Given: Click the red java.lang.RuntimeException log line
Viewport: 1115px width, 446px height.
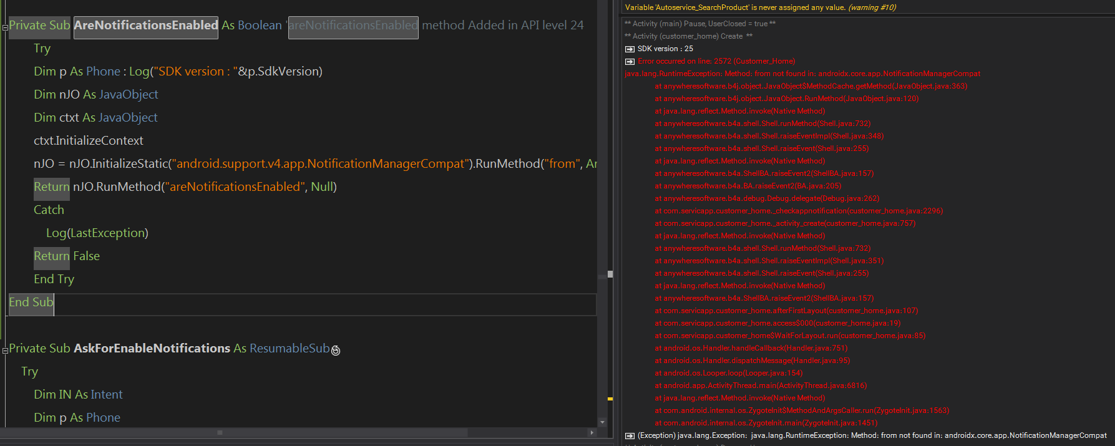Looking at the screenshot, I should pos(802,74).
